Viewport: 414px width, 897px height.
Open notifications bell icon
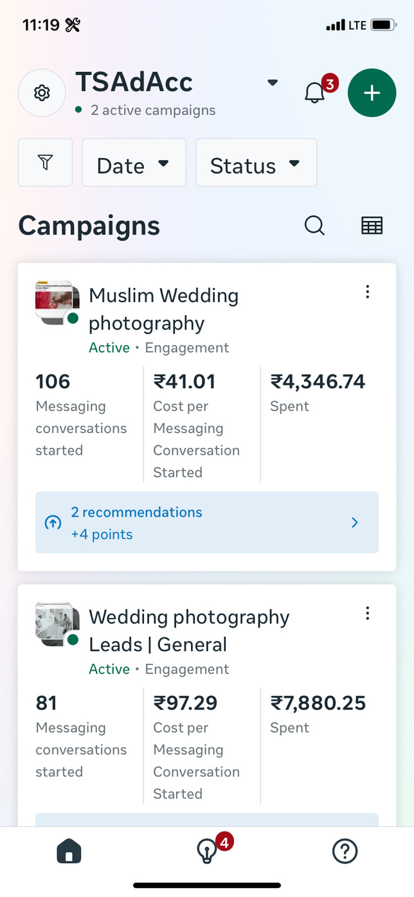[314, 93]
